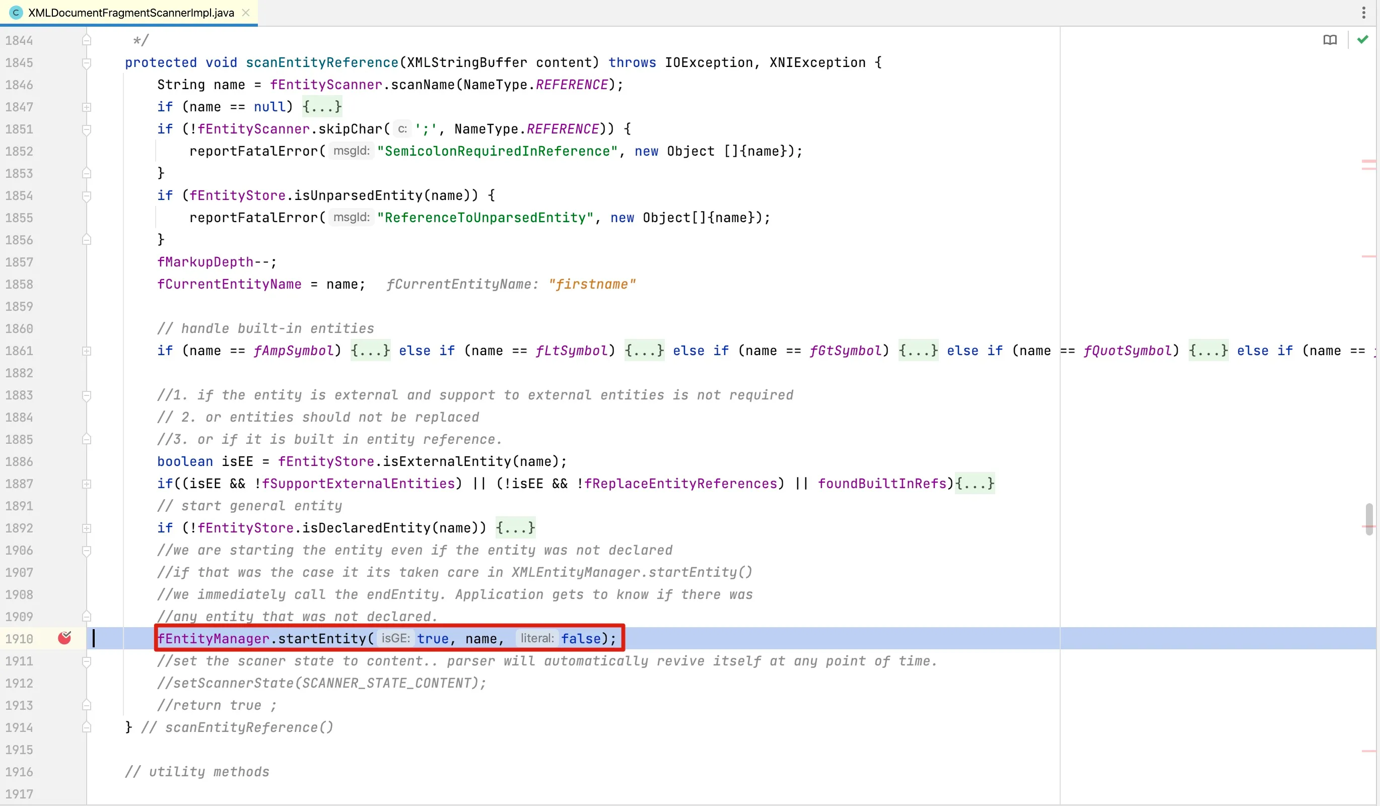Screen dimensions: 1380x806
Task: Expand the folded if block at line 1887
Action: (87, 484)
